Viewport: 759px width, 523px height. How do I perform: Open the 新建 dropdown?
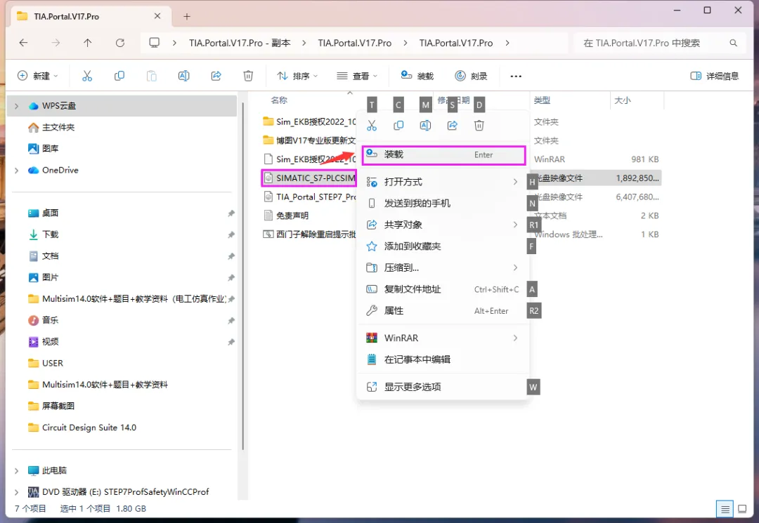(x=38, y=76)
